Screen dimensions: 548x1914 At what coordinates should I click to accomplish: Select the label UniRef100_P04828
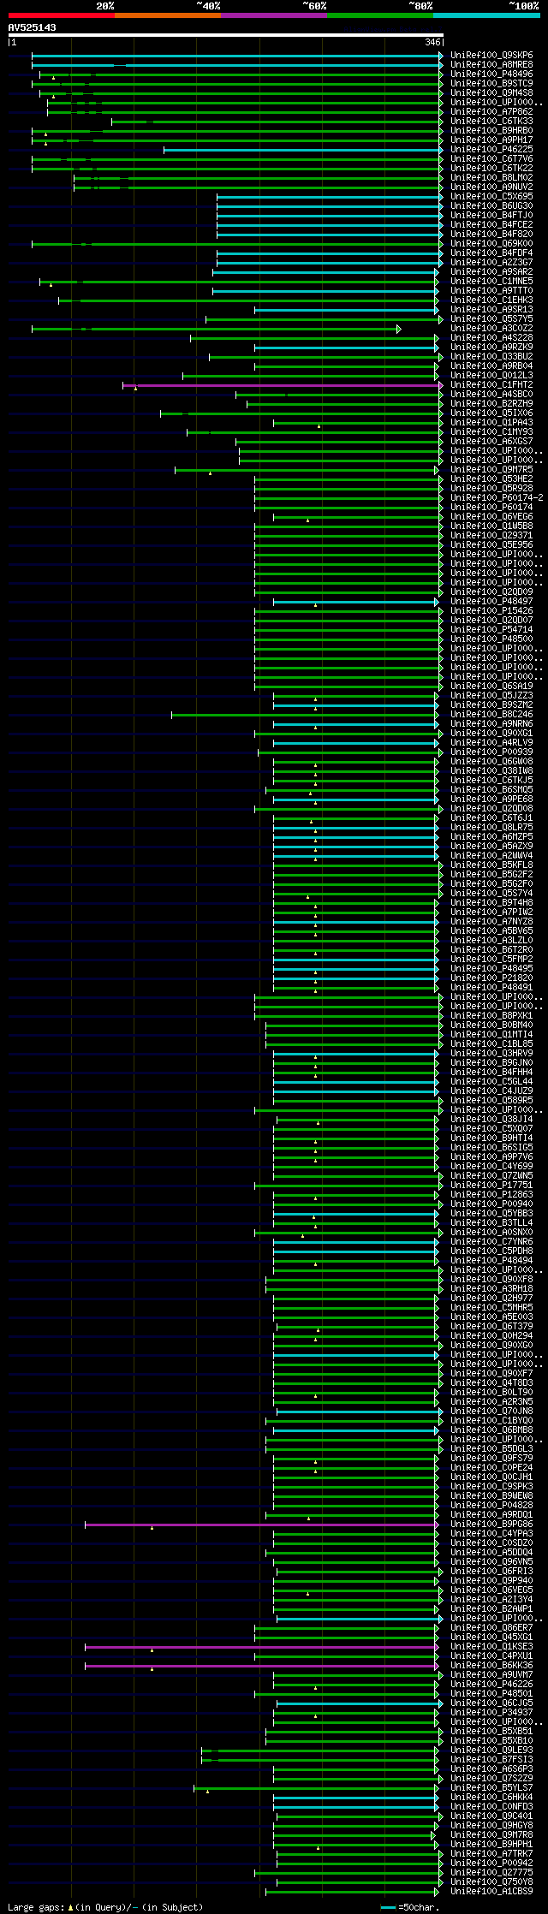coord(491,1506)
